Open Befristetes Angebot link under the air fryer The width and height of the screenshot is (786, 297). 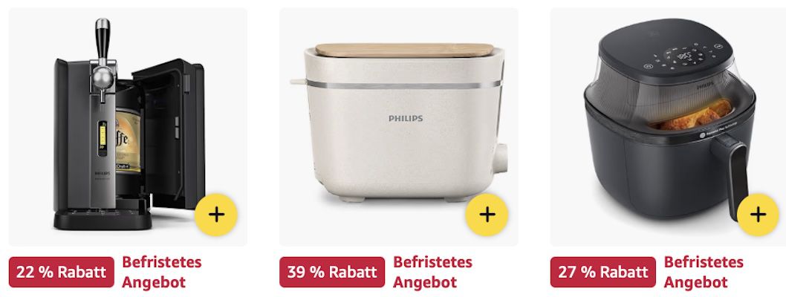(704, 272)
